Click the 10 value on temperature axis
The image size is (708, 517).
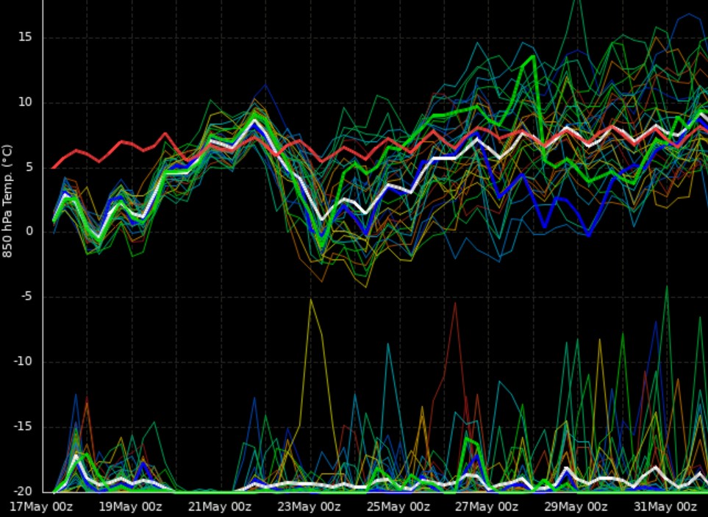tap(25, 102)
